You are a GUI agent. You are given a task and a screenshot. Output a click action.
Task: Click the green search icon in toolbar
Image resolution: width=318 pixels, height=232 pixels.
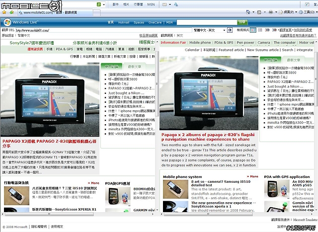click(99, 4)
